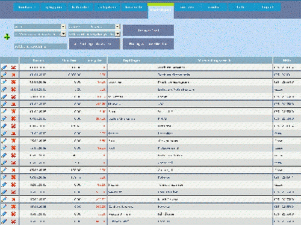
Task: Click pencil icon in last visible row
Action: pos(4,221)
